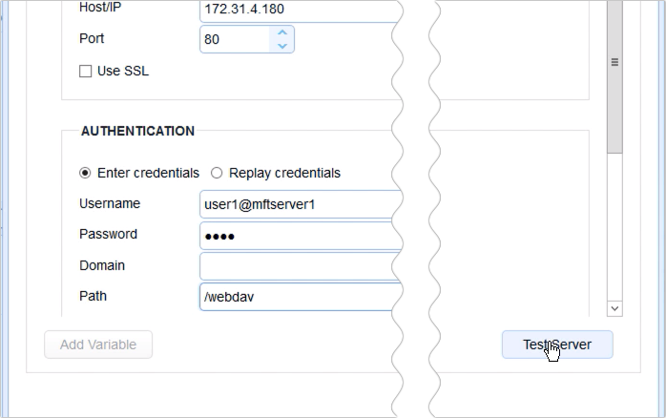This screenshot has height=418, width=666.
Task: Click the scrollbar down arrow
Action: (x=614, y=308)
